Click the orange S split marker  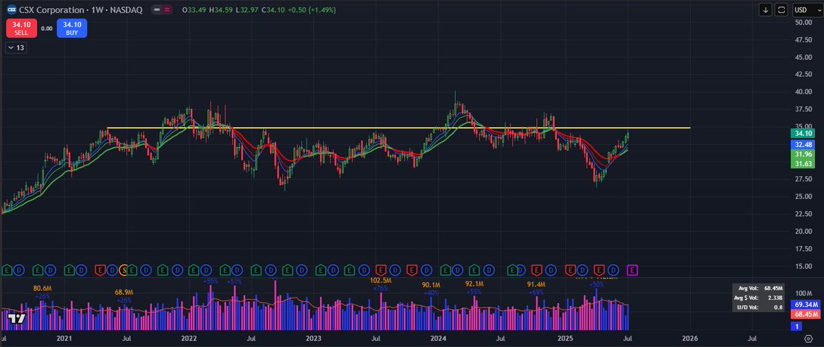(124, 269)
